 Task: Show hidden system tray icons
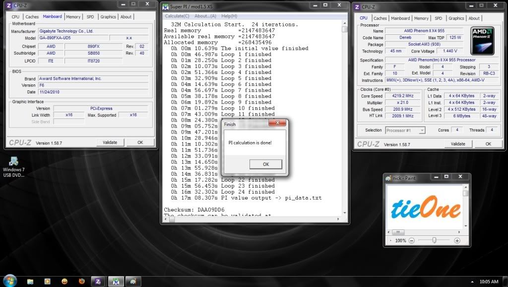pos(472,282)
